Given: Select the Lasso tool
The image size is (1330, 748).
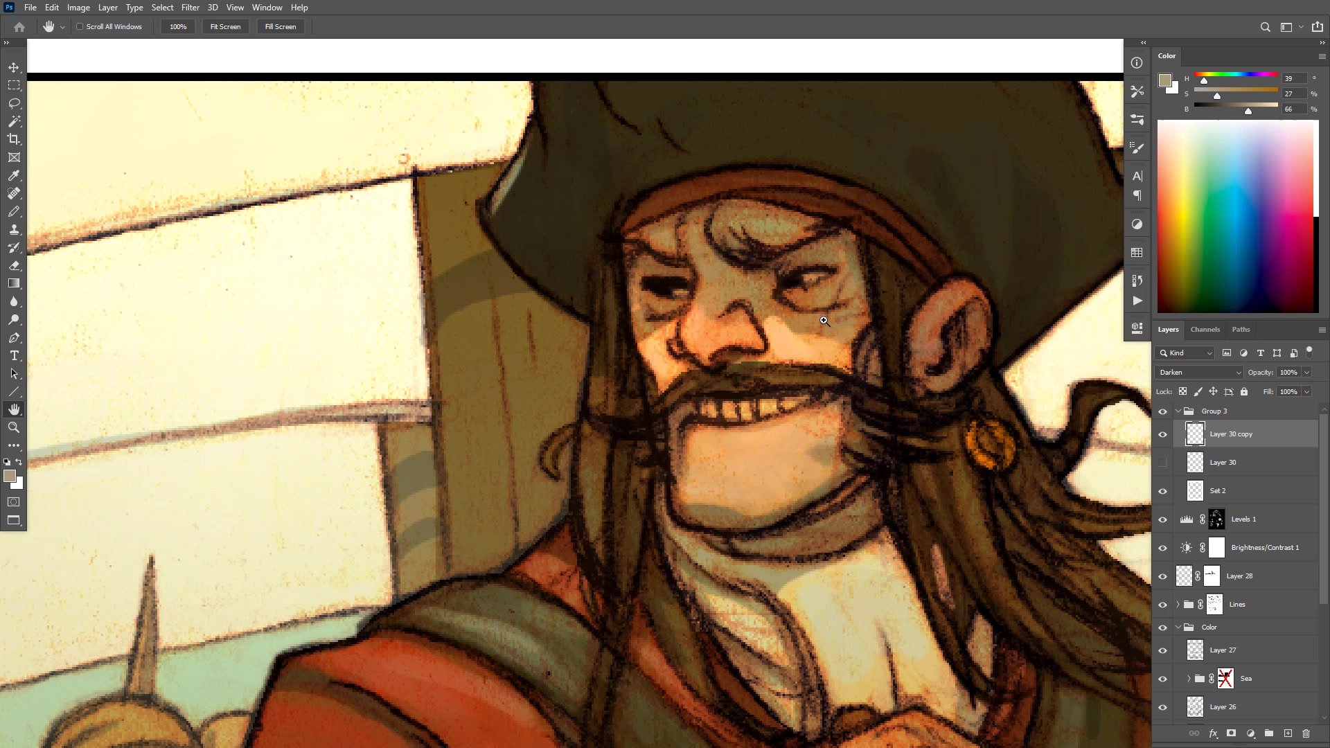Looking at the screenshot, I should point(14,103).
